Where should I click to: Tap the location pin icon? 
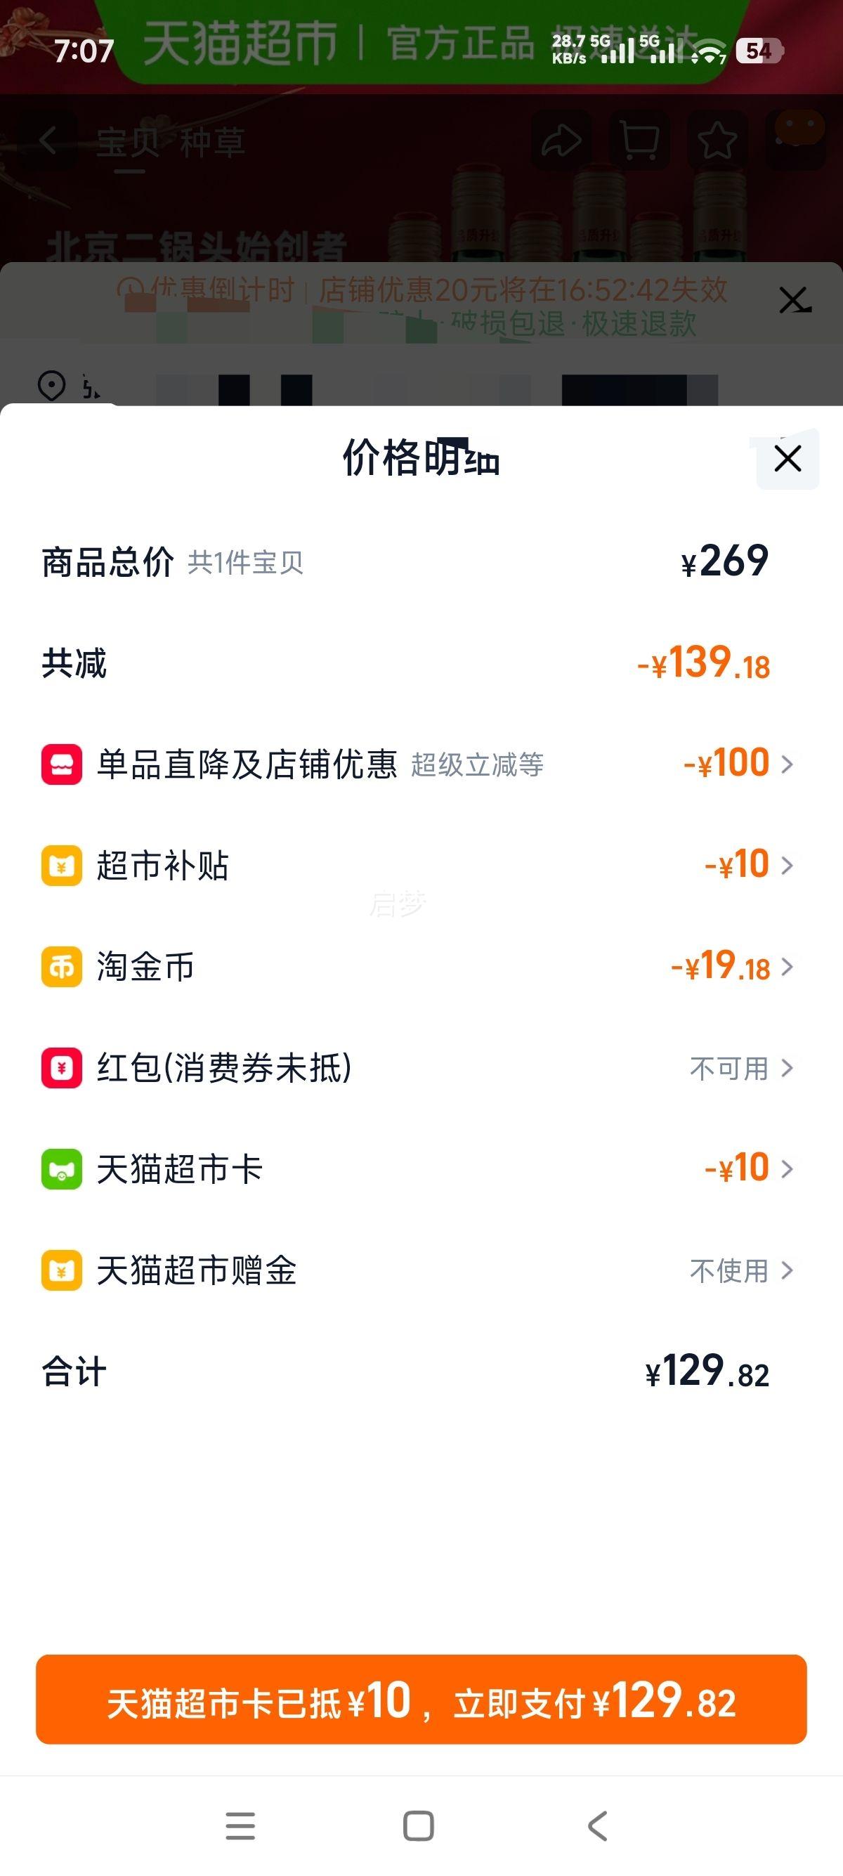point(52,385)
